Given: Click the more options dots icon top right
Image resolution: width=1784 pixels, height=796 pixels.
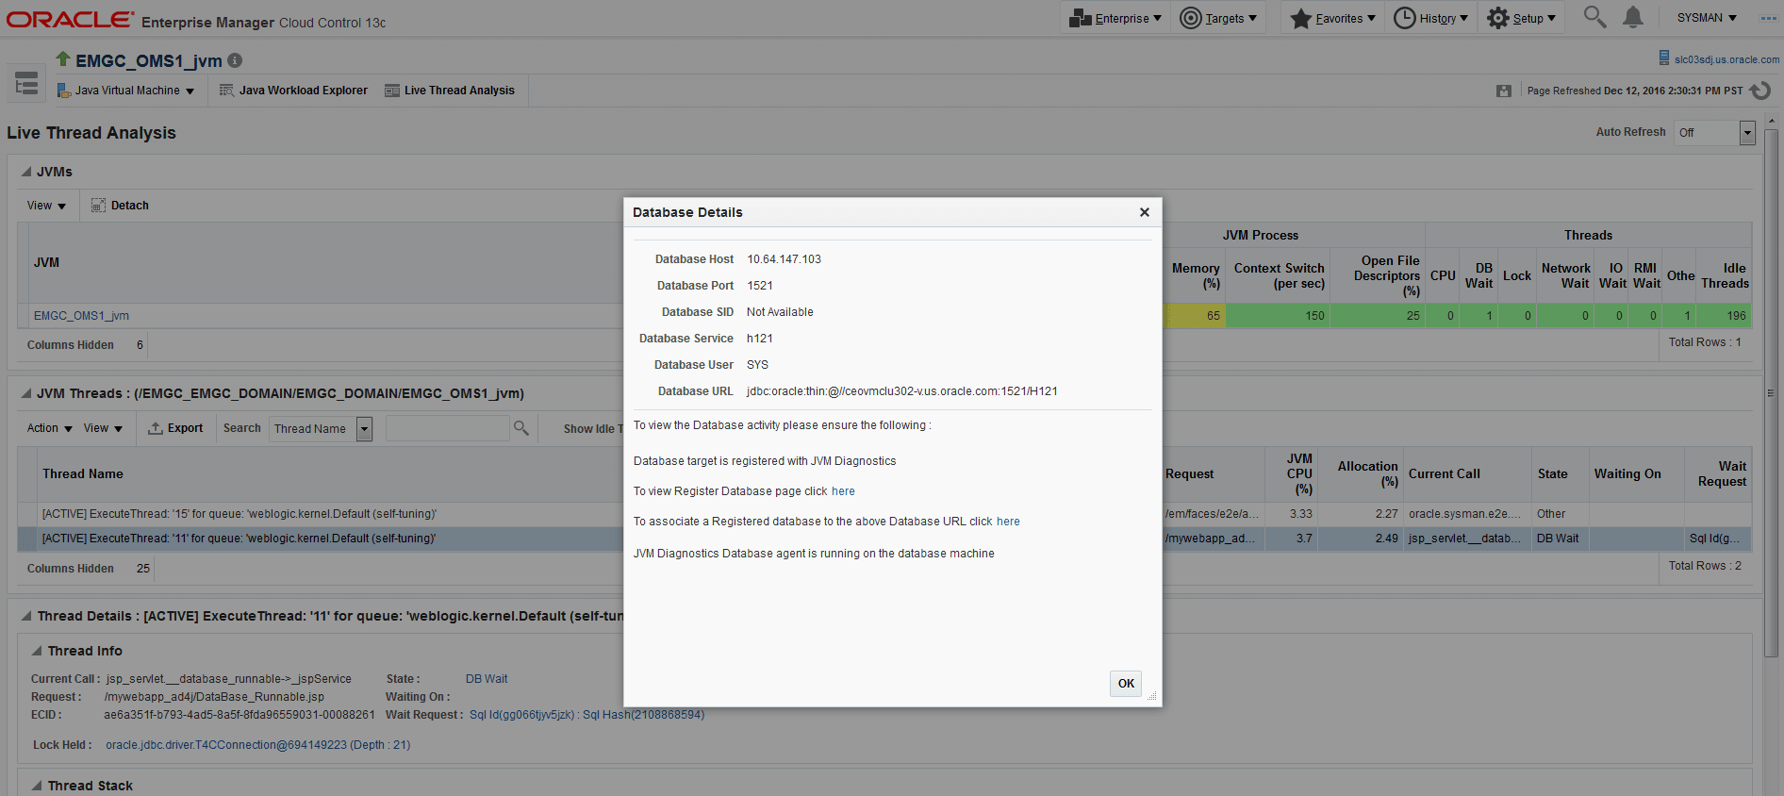Looking at the screenshot, I should (x=1768, y=18).
